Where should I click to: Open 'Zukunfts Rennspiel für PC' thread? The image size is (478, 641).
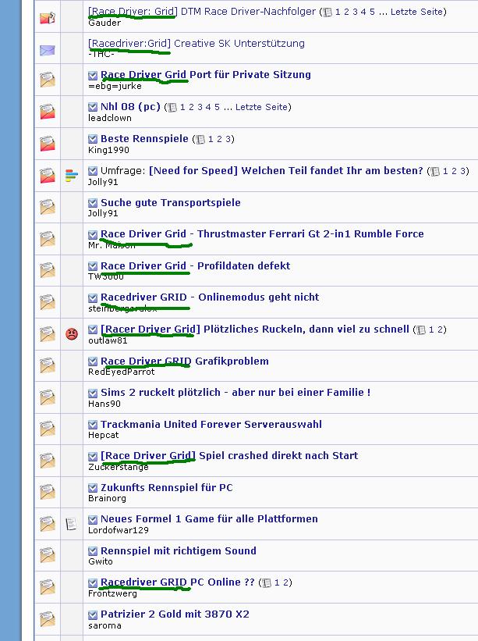[x=167, y=488]
